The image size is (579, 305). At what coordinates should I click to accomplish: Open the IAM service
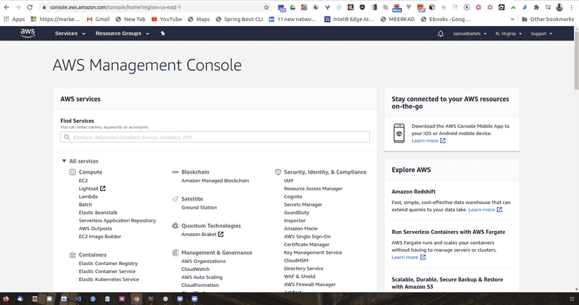point(288,180)
